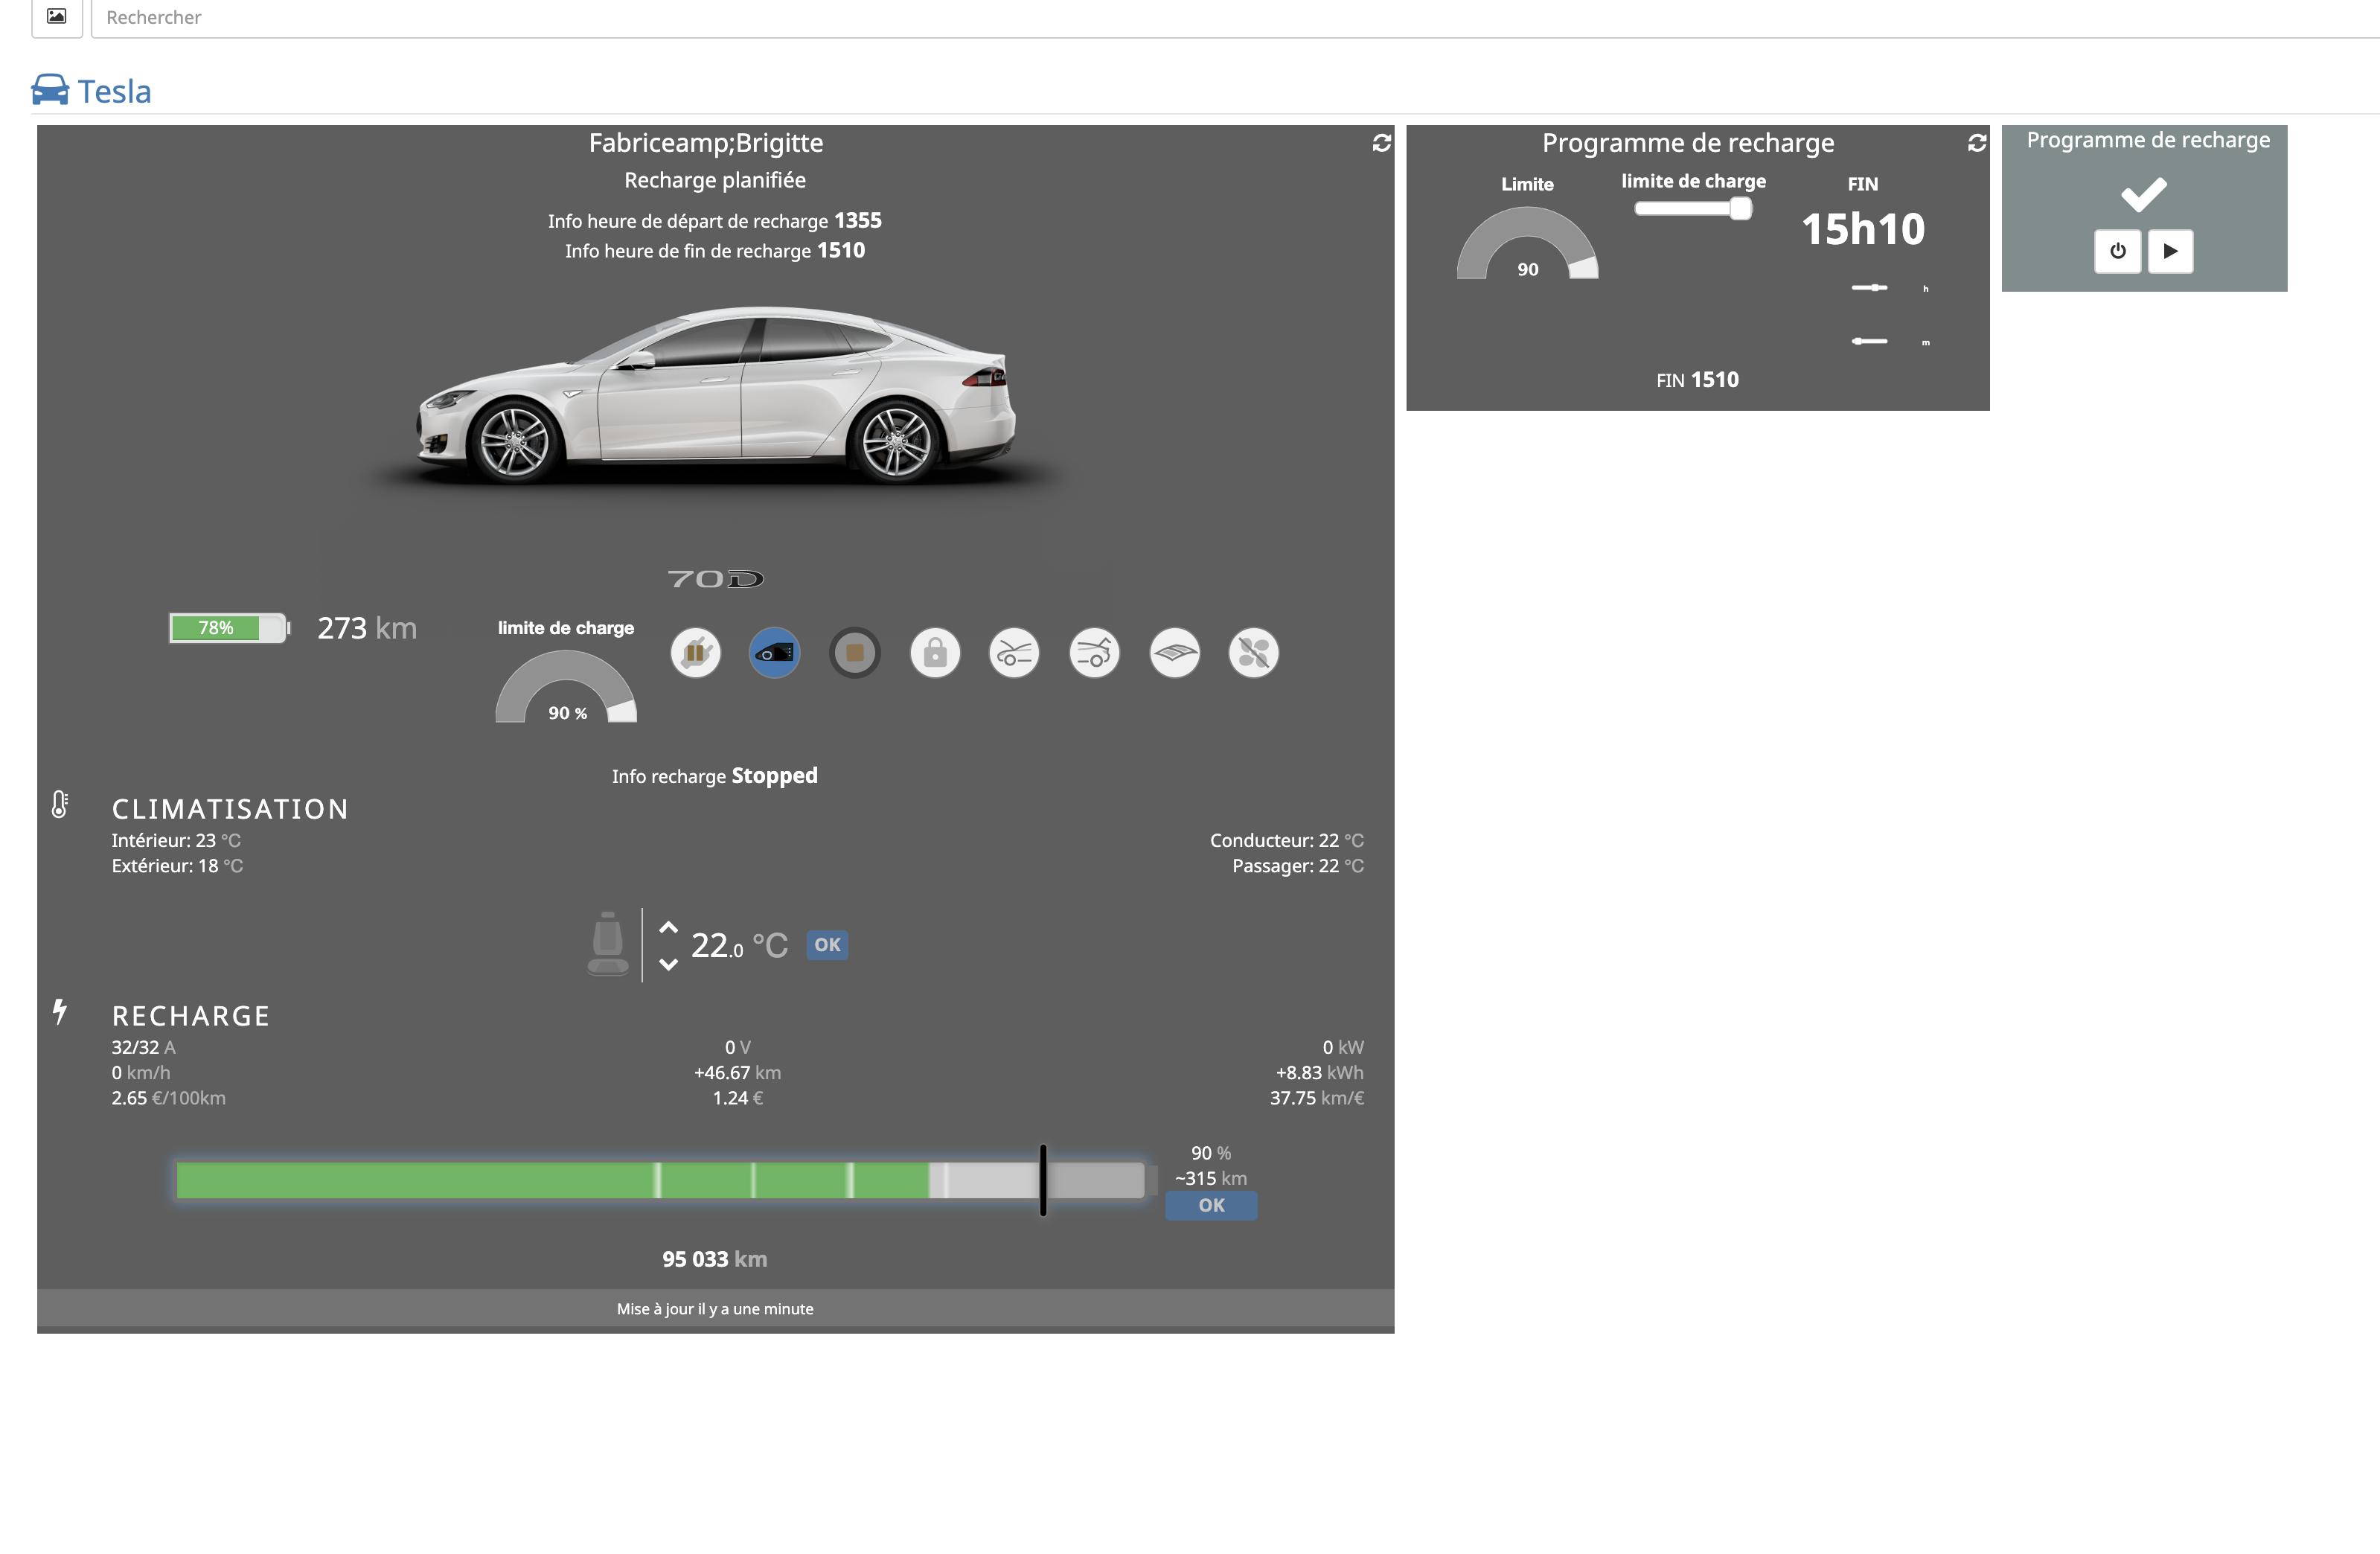Confirm temperature with OK next to 22.0 °C
This screenshot has height=1554, width=2380.
[827, 945]
